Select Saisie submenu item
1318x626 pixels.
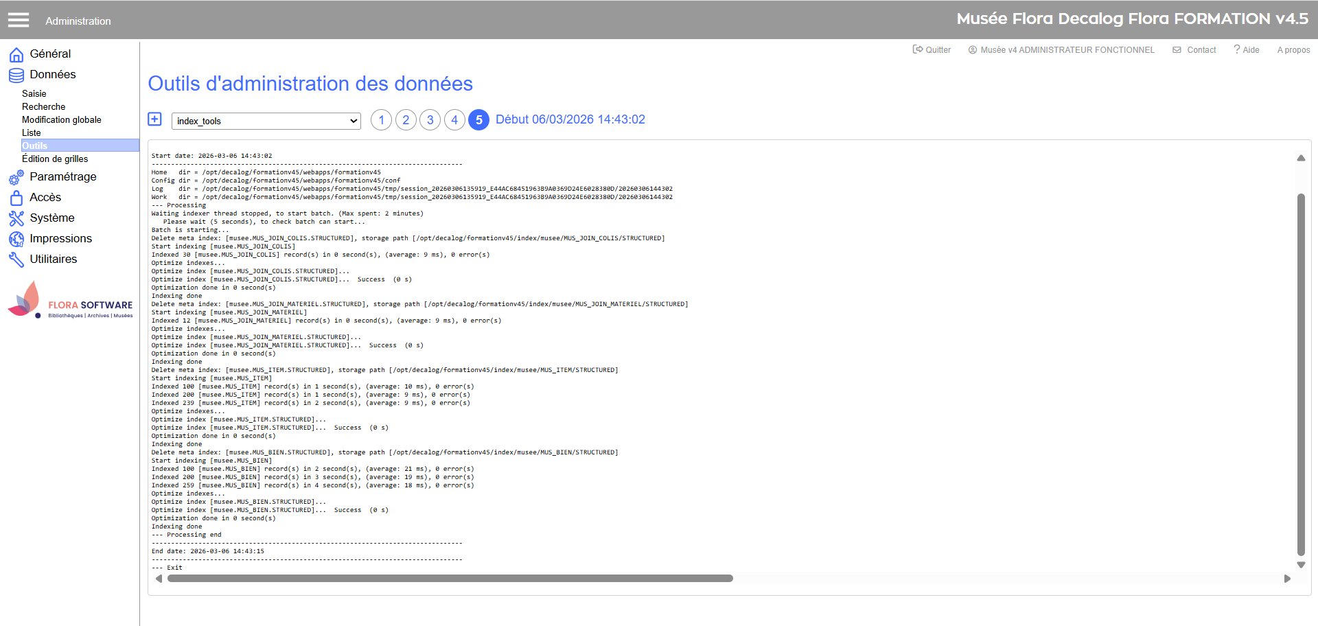34,94
